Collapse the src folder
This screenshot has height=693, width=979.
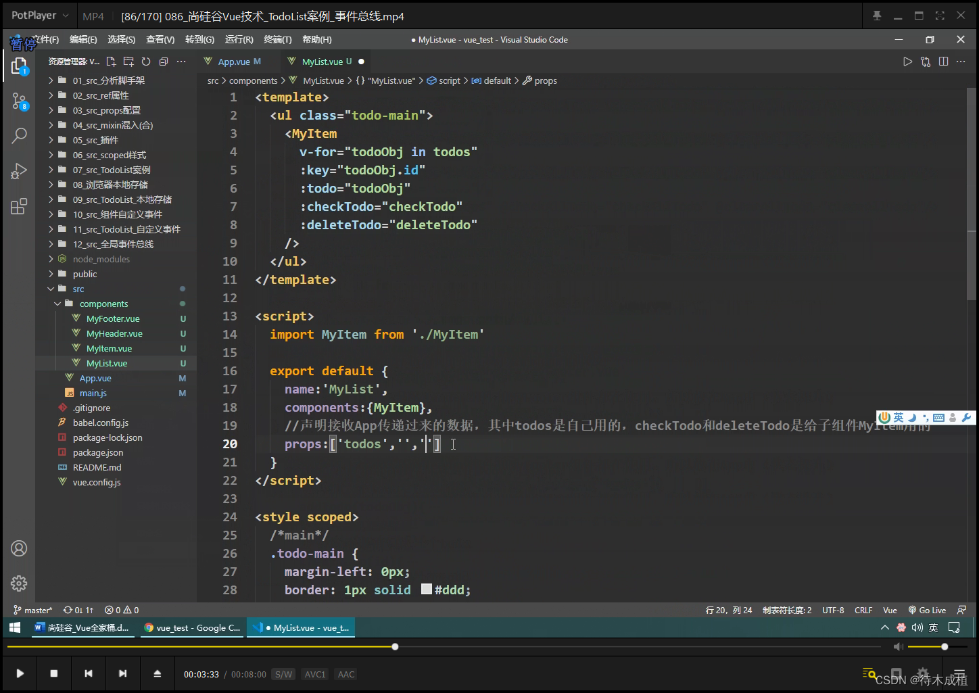(x=116, y=289)
